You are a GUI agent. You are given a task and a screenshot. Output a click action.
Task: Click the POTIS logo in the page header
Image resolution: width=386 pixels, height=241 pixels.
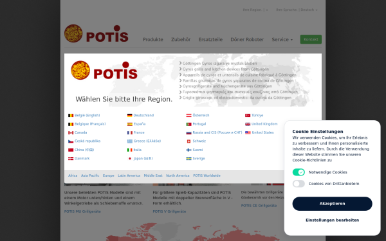tap(96, 33)
